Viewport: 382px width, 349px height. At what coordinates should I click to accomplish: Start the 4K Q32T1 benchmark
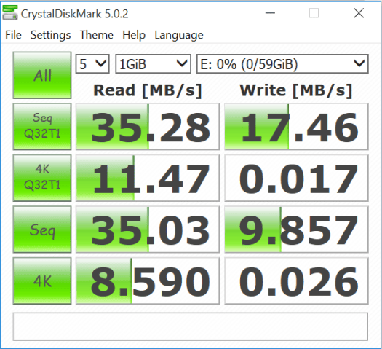coord(42,178)
